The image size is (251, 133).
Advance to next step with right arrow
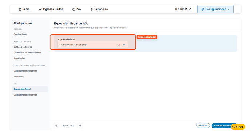[x=80, y=126]
